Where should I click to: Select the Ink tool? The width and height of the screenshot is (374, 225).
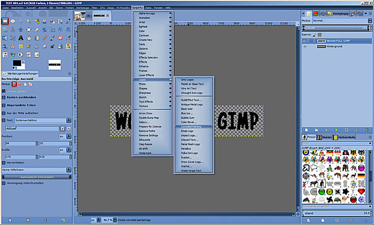click(x=5, y=46)
